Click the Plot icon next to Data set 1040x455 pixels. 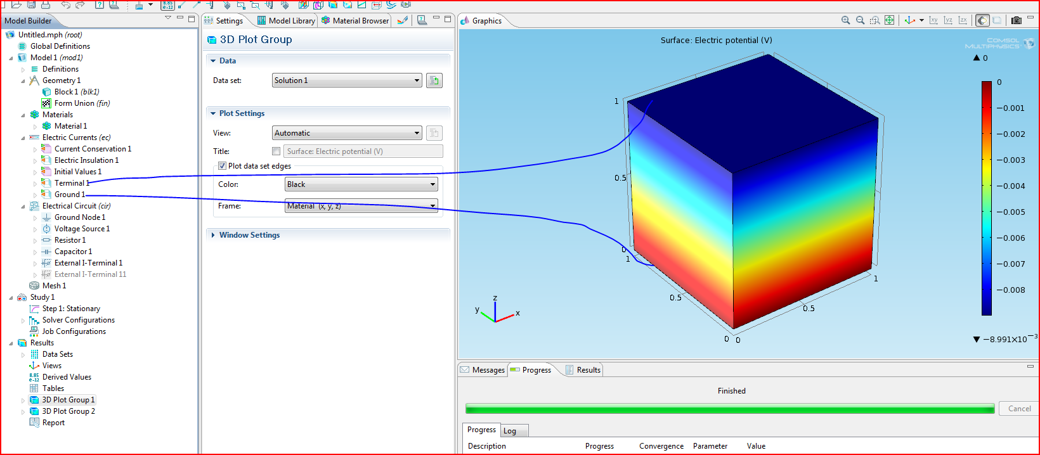[434, 80]
